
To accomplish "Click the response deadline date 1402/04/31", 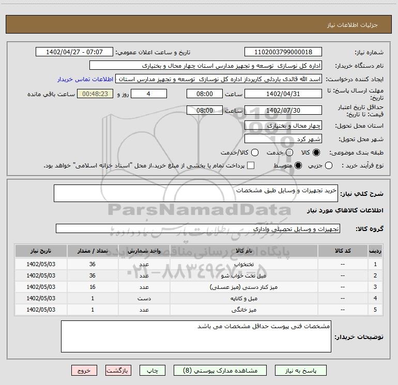I will [x=283, y=94].
